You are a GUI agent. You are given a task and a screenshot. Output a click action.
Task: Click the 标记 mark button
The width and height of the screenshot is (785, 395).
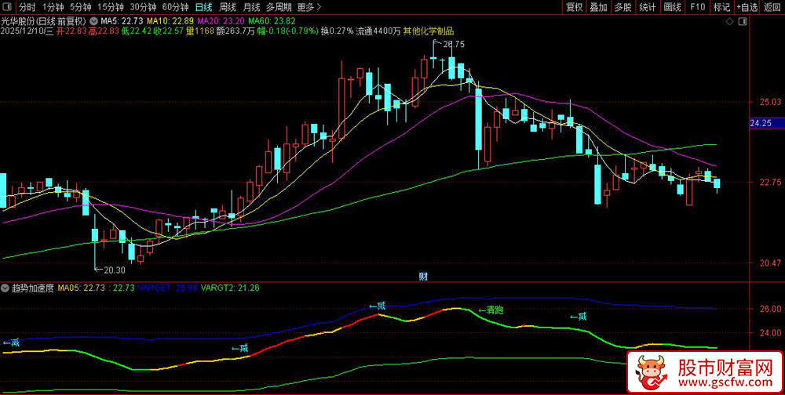click(x=721, y=7)
